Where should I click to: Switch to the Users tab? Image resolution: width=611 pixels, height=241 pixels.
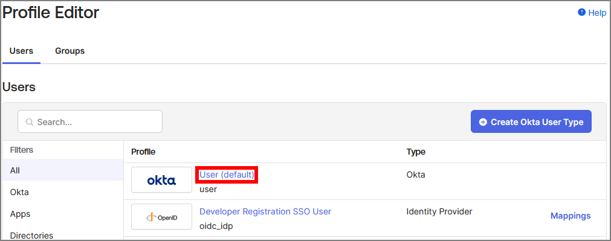[21, 51]
